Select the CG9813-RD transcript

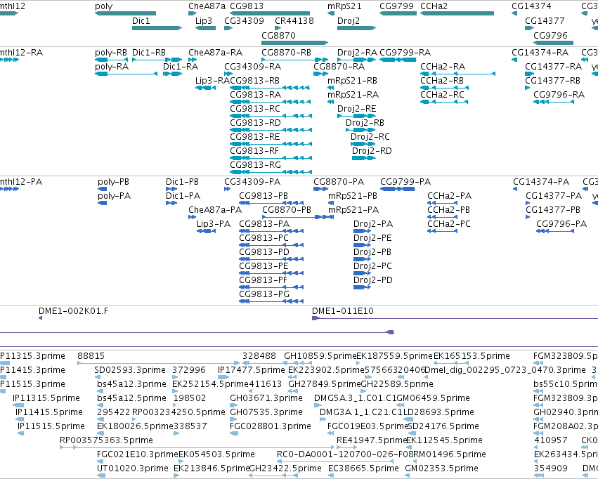tap(271, 130)
